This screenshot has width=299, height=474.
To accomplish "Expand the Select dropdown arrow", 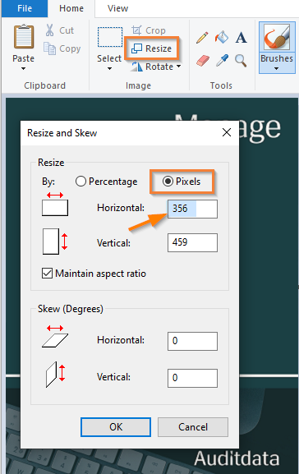I will [x=109, y=69].
